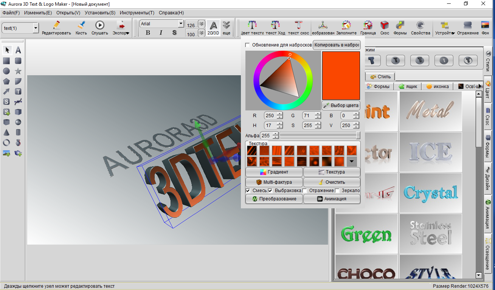Select the star shape tool
The width and height of the screenshot is (495, 290).
click(x=18, y=71)
